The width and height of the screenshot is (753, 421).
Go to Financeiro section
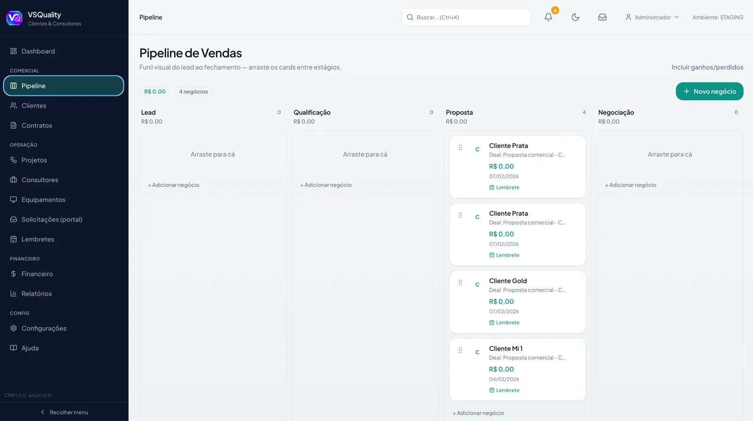click(x=64, y=274)
